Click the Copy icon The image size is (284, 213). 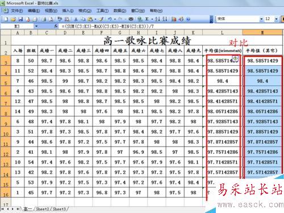coord(83,19)
